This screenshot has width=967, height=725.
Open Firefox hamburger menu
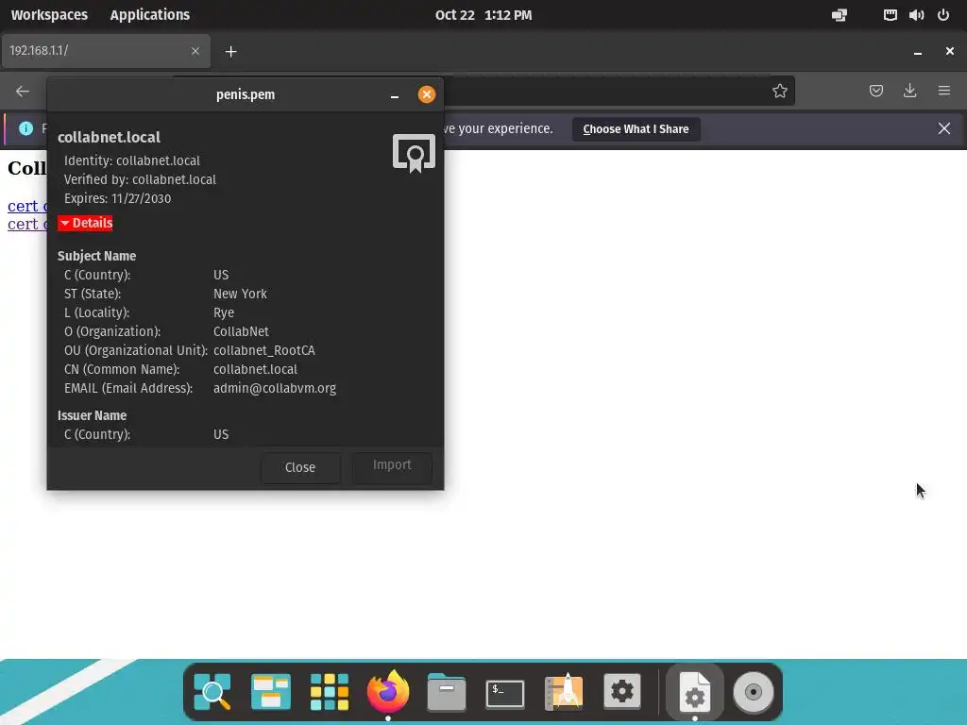[943, 92]
